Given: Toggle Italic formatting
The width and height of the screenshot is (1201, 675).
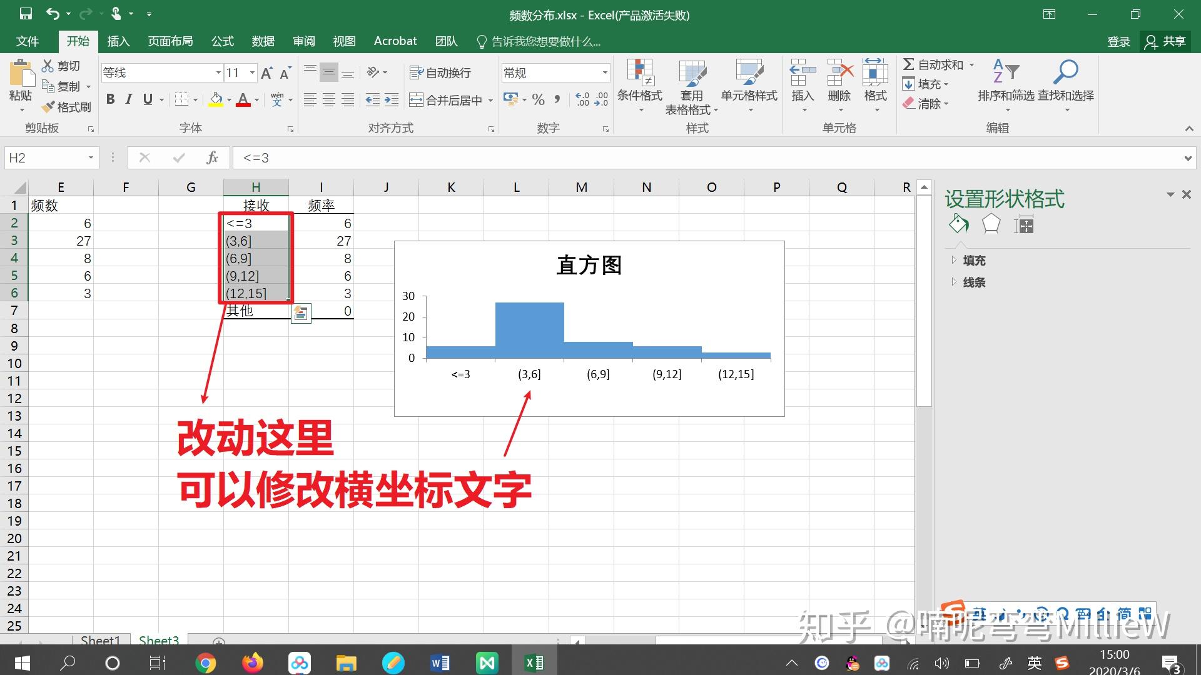Looking at the screenshot, I should (129, 99).
